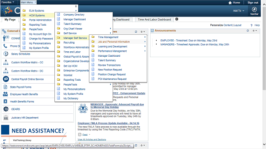Click the Announcements pagelet icon
This screenshot has width=266, height=149.
coord(152,31)
